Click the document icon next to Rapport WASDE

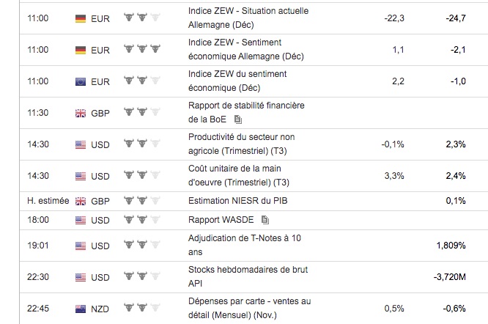pos(265,219)
